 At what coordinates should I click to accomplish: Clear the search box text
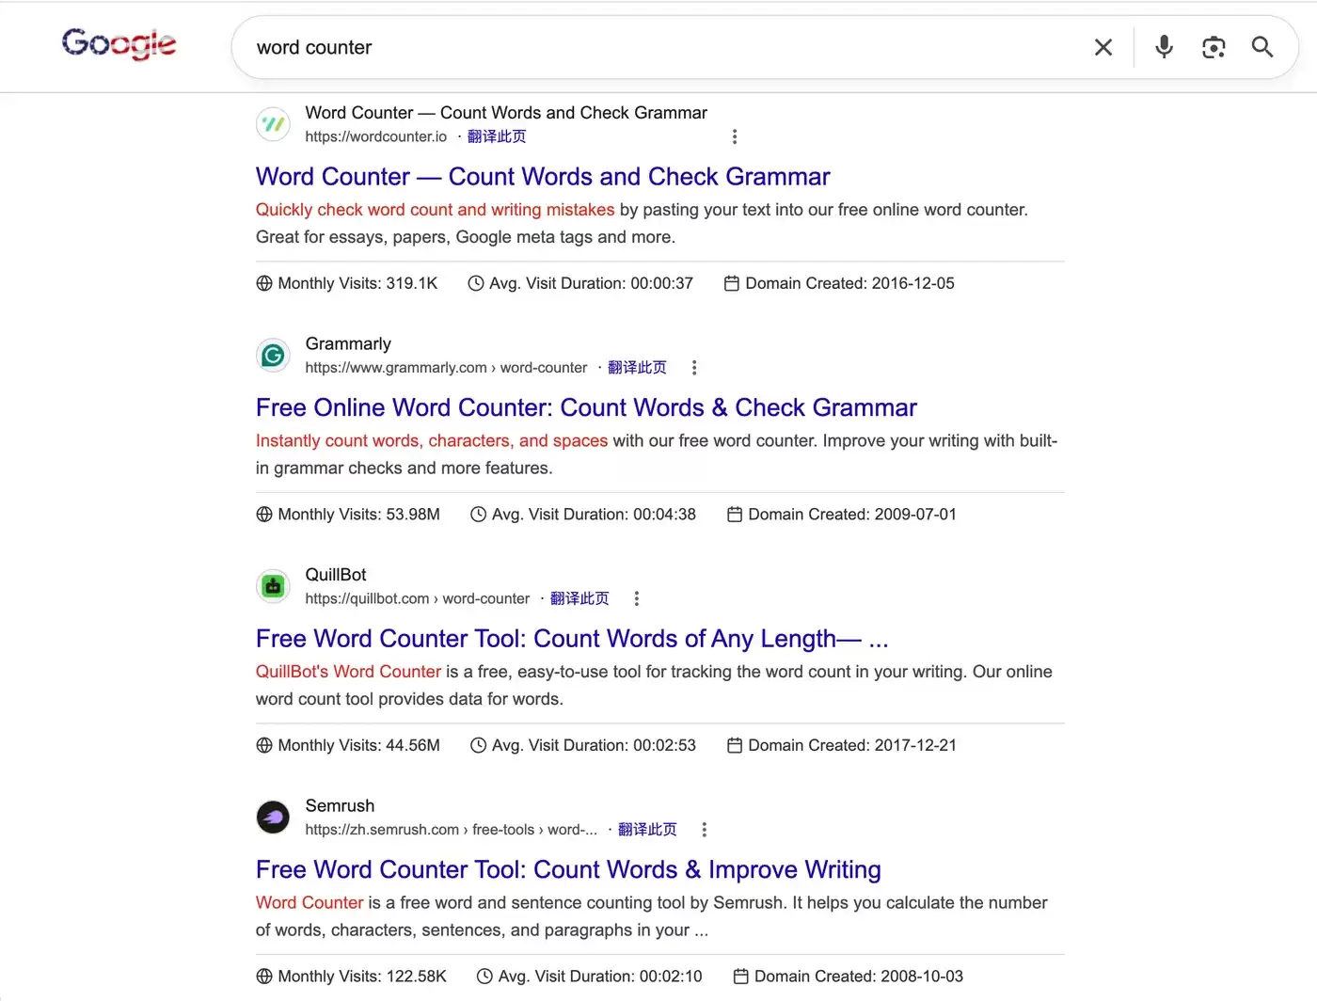[x=1103, y=47]
